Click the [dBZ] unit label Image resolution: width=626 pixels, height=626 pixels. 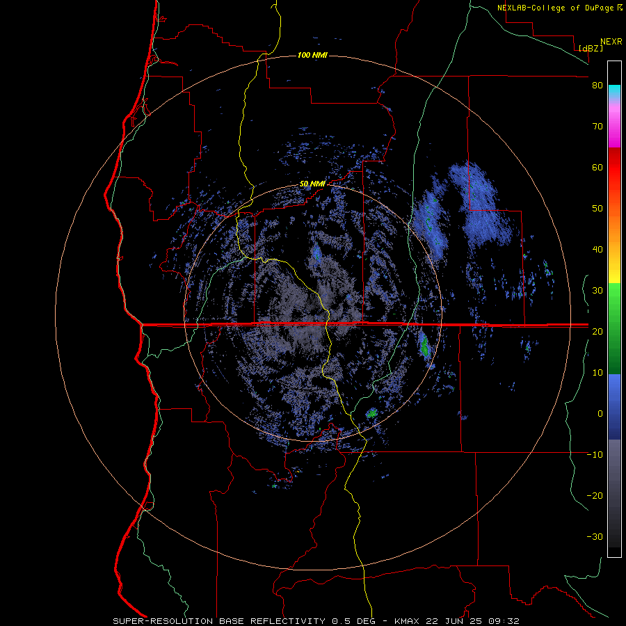pos(591,48)
